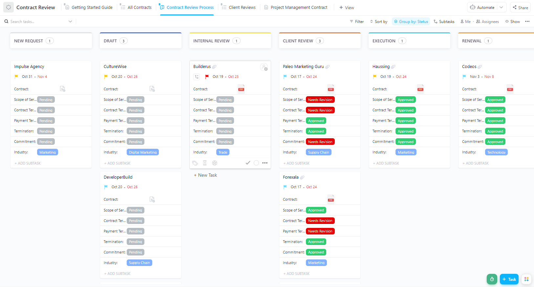Image resolution: width=534 pixels, height=287 pixels.
Task: Expand the Automate dropdown arrow
Action: (x=501, y=8)
